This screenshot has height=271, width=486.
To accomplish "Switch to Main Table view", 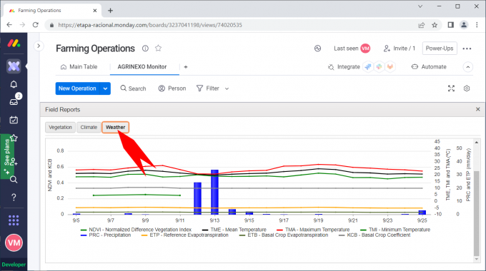I will click(79, 67).
